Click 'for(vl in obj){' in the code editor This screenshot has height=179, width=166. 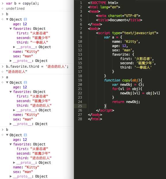pyautogui.click(x=127, y=89)
